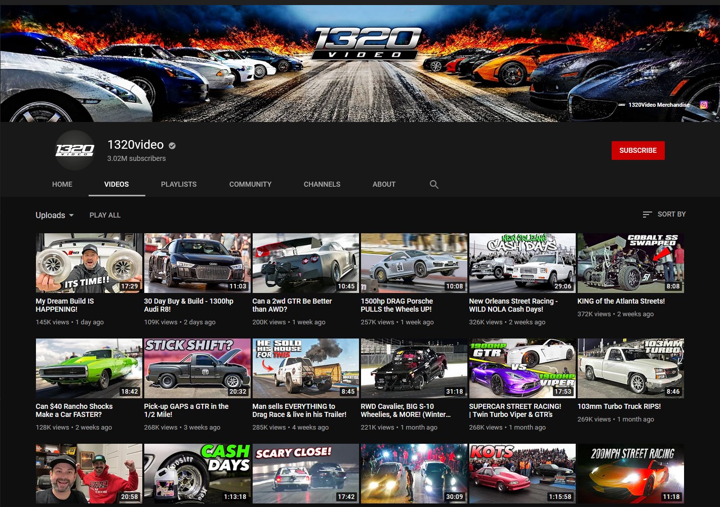Click '372K views • 2 weeks ago' text

click(616, 314)
